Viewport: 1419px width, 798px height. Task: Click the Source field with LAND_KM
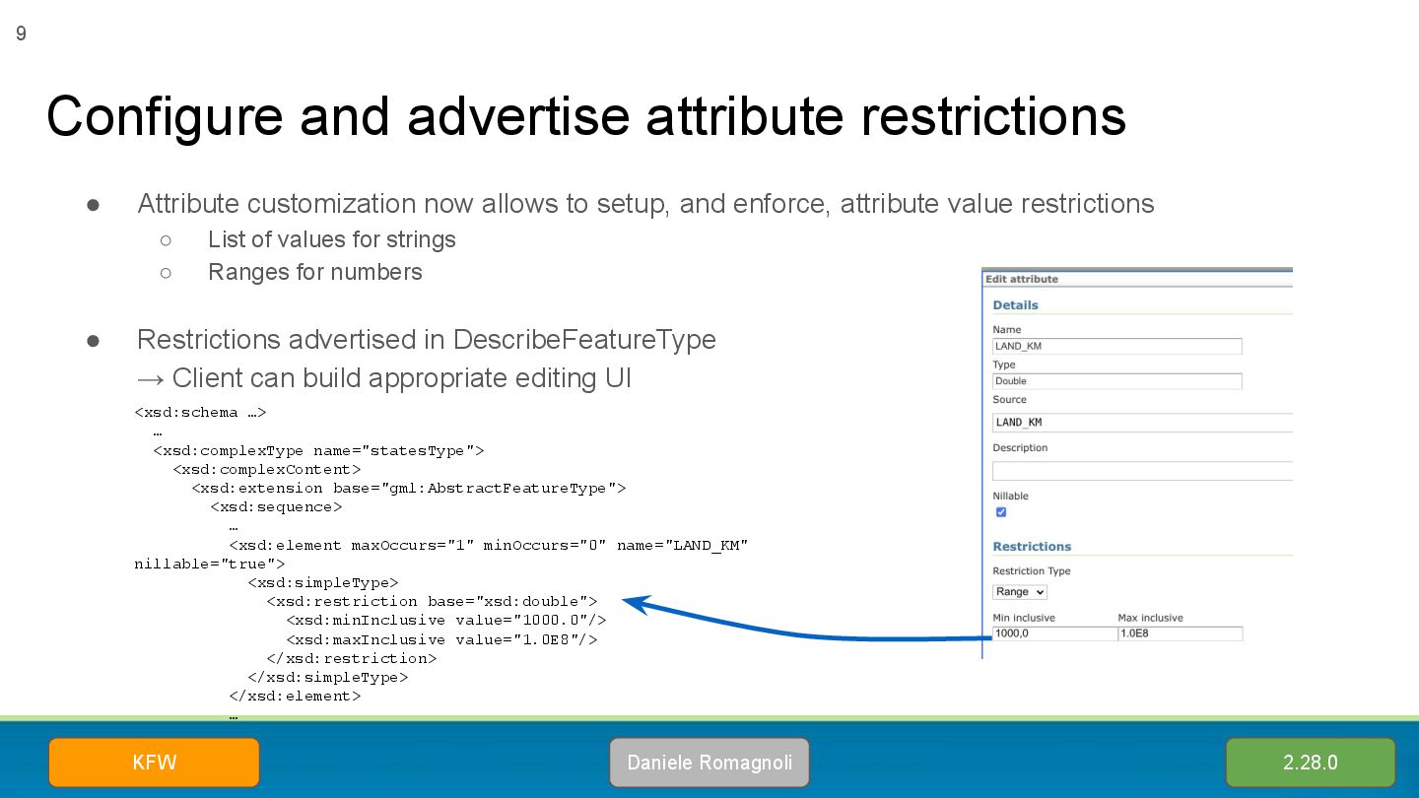pyautogui.click(x=1142, y=423)
